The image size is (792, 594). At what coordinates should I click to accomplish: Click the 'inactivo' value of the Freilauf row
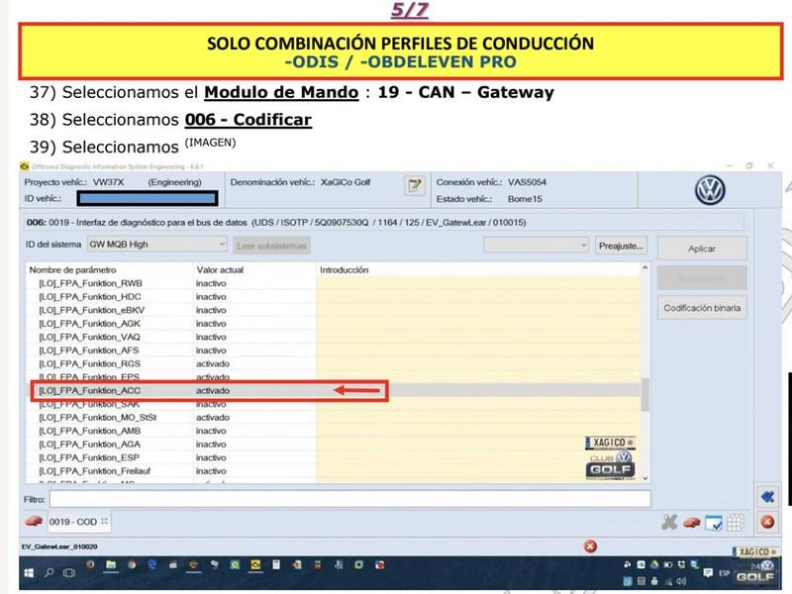click(x=211, y=471)
